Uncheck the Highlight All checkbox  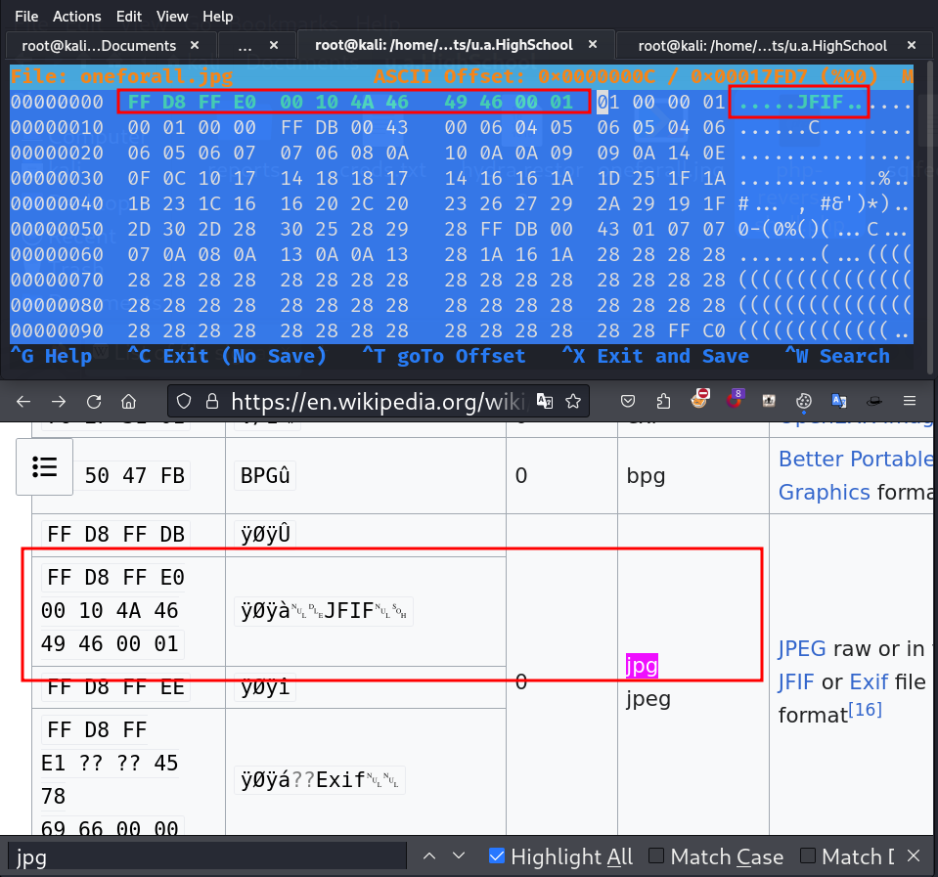(497, 856)
